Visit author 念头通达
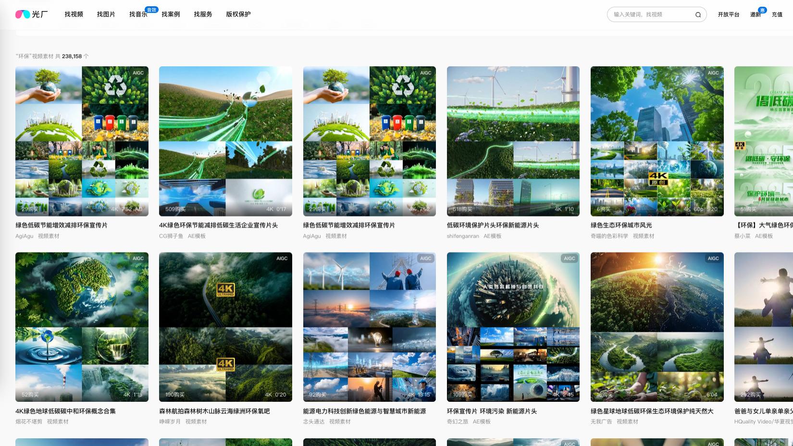Screen dimensions: 793x446 point(314,422)
